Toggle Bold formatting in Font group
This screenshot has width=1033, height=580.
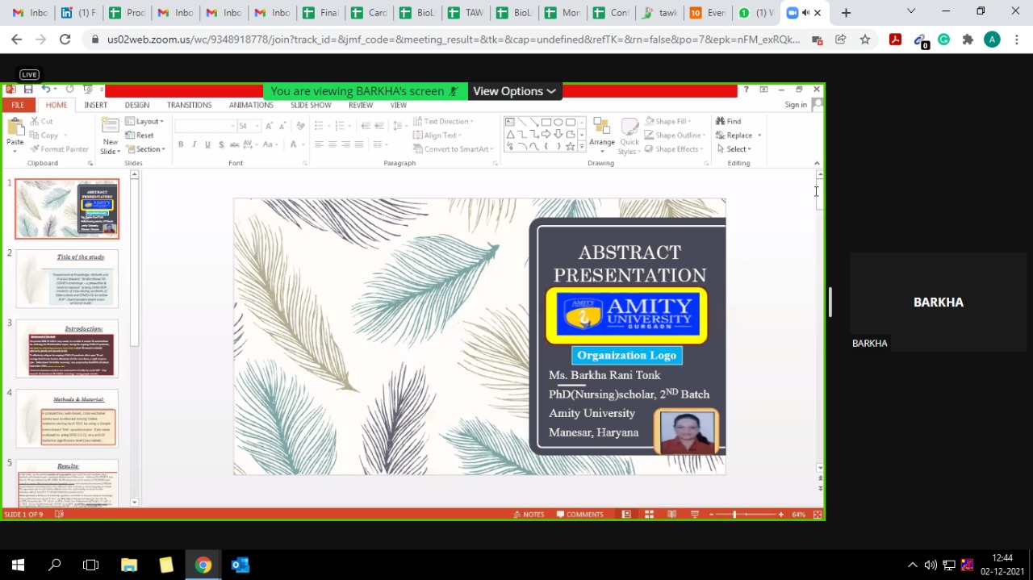tap(181, 144)
